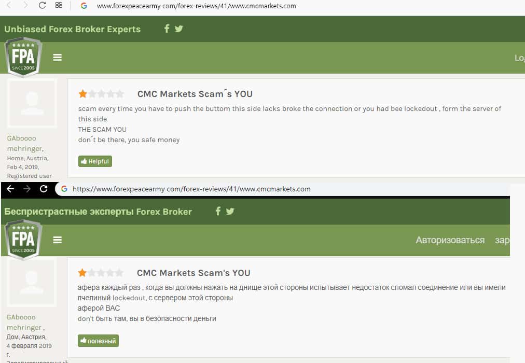525x363 pixels.
Task: Open the Twitter icon beside the English site title
Action: [179, 29]
